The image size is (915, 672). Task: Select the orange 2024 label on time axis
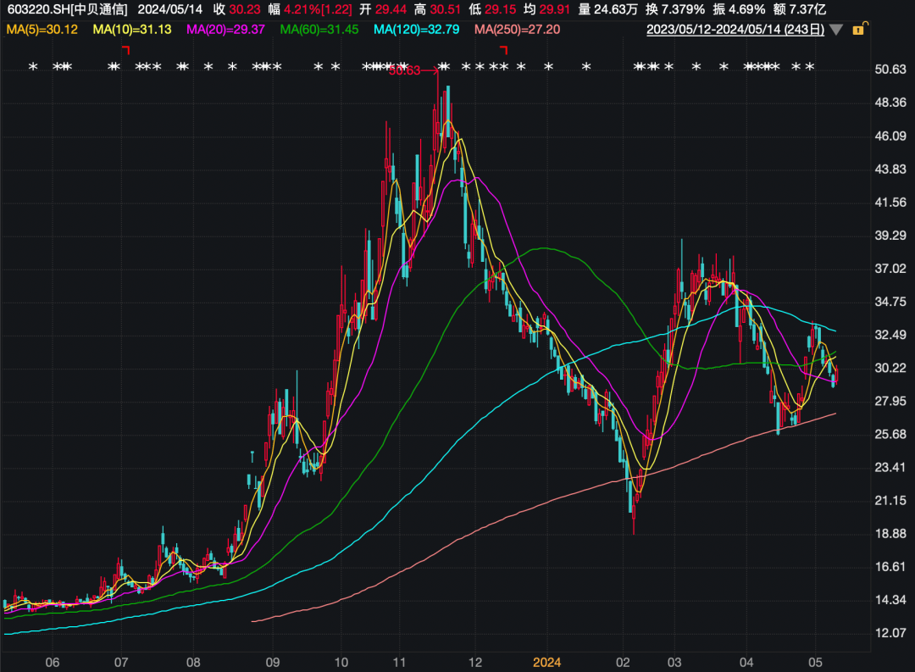pyautogui.click(x=546, y=661)
